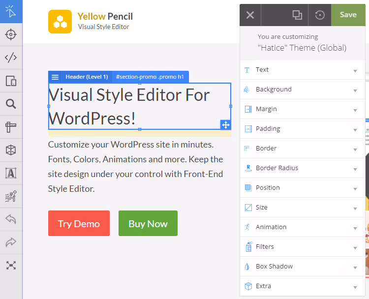
Task: Expand the Text options section
Action: pyautogui.click(x=303, y=70)
